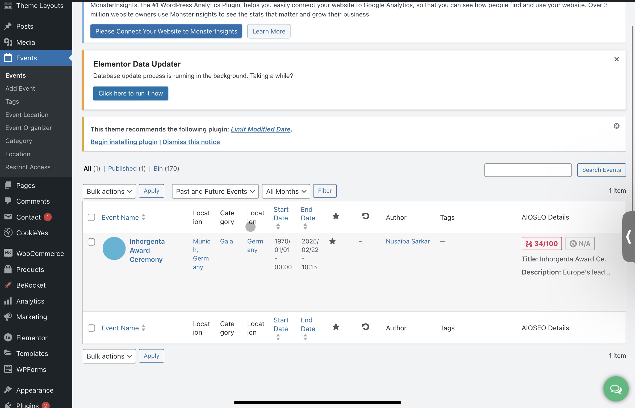Open WooCommerce via its Woo icon
Screen dimensions: 635x408
coord(8,253)
